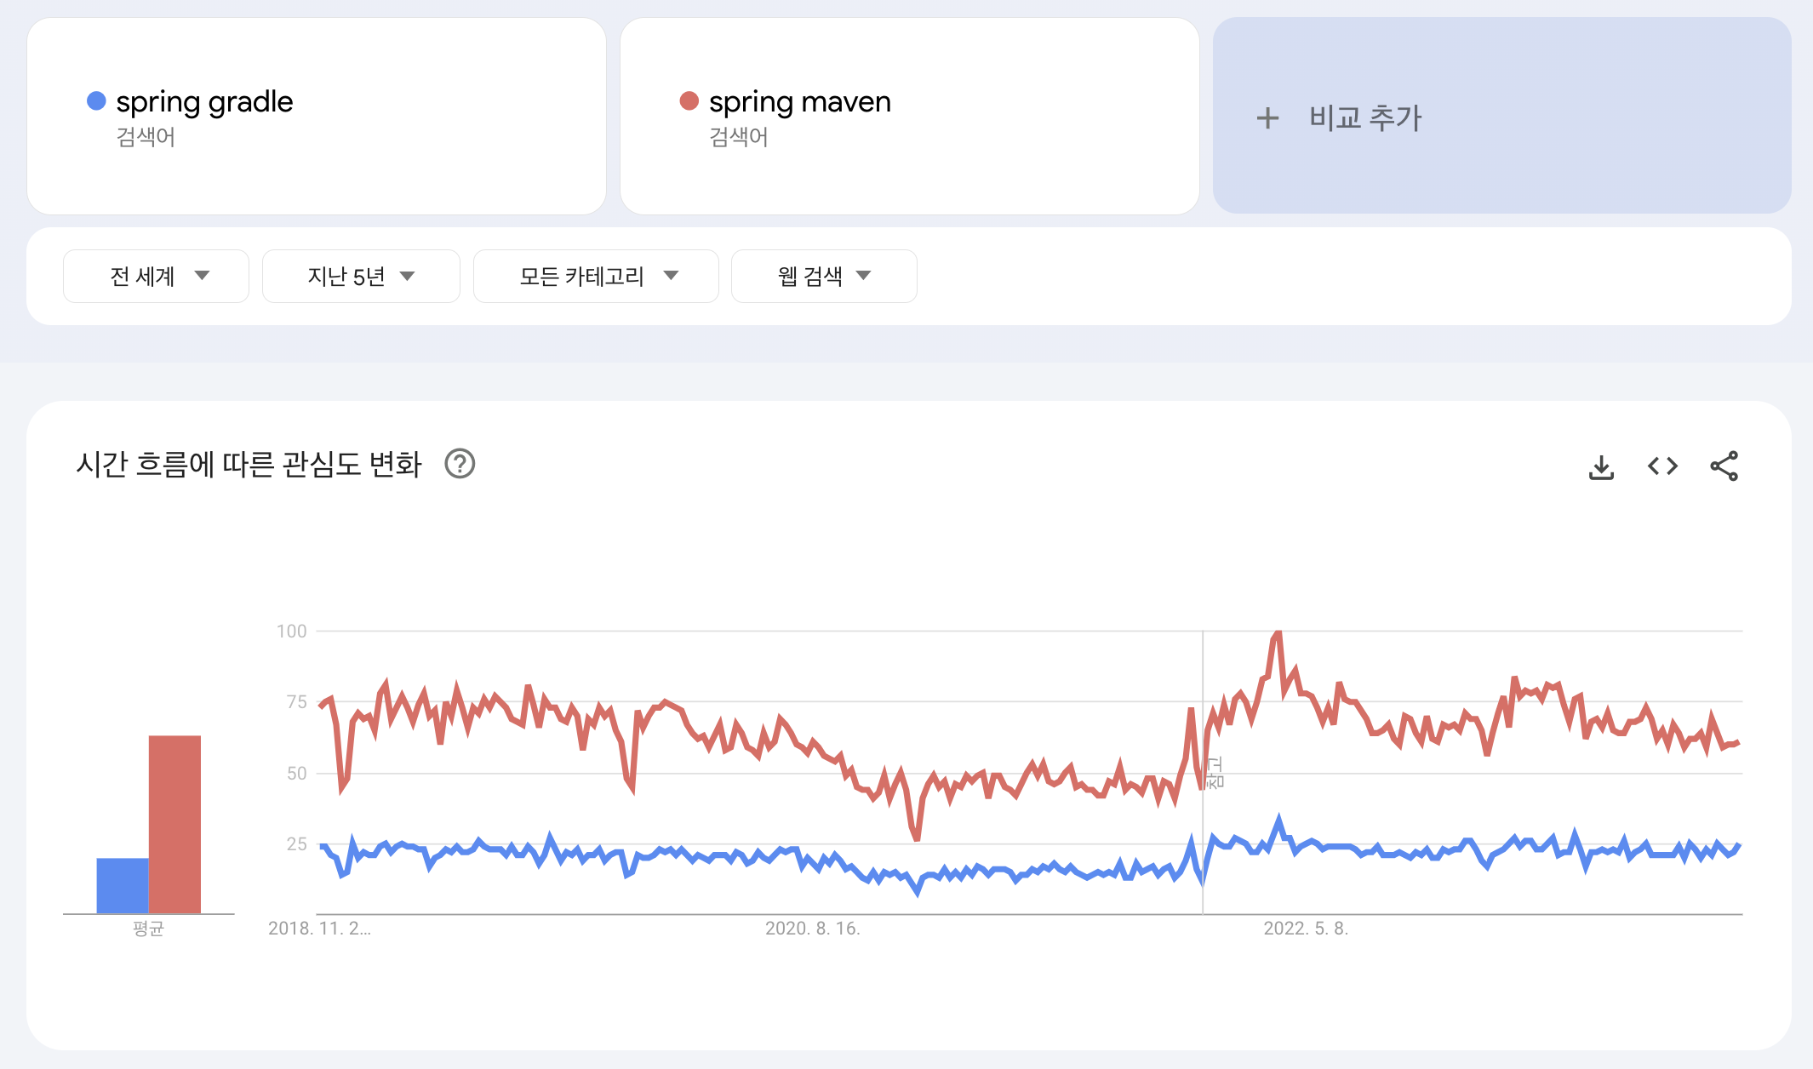Open the embed code option for the chart
Viewport: 1813px width, 1069px height.
coord(1663,466)
